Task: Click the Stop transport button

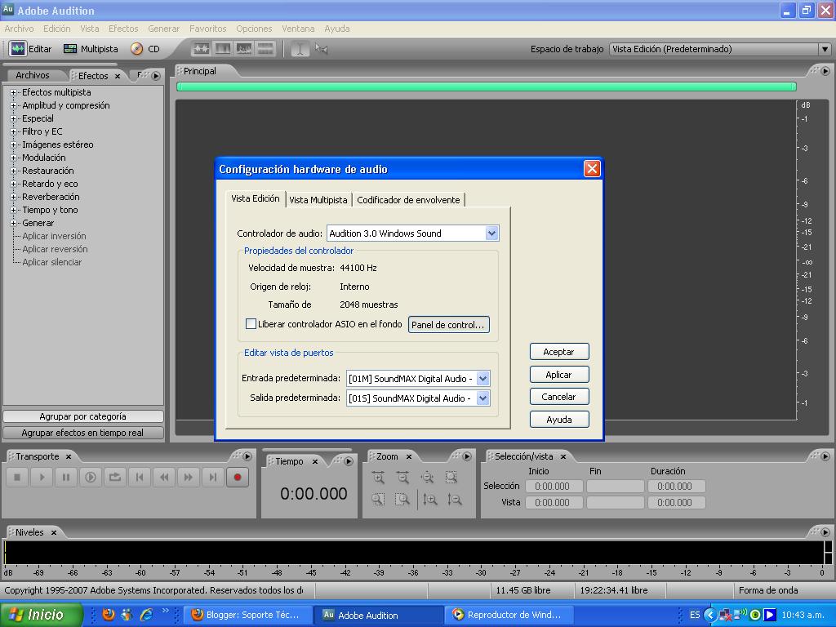Action: click(17, 477)
